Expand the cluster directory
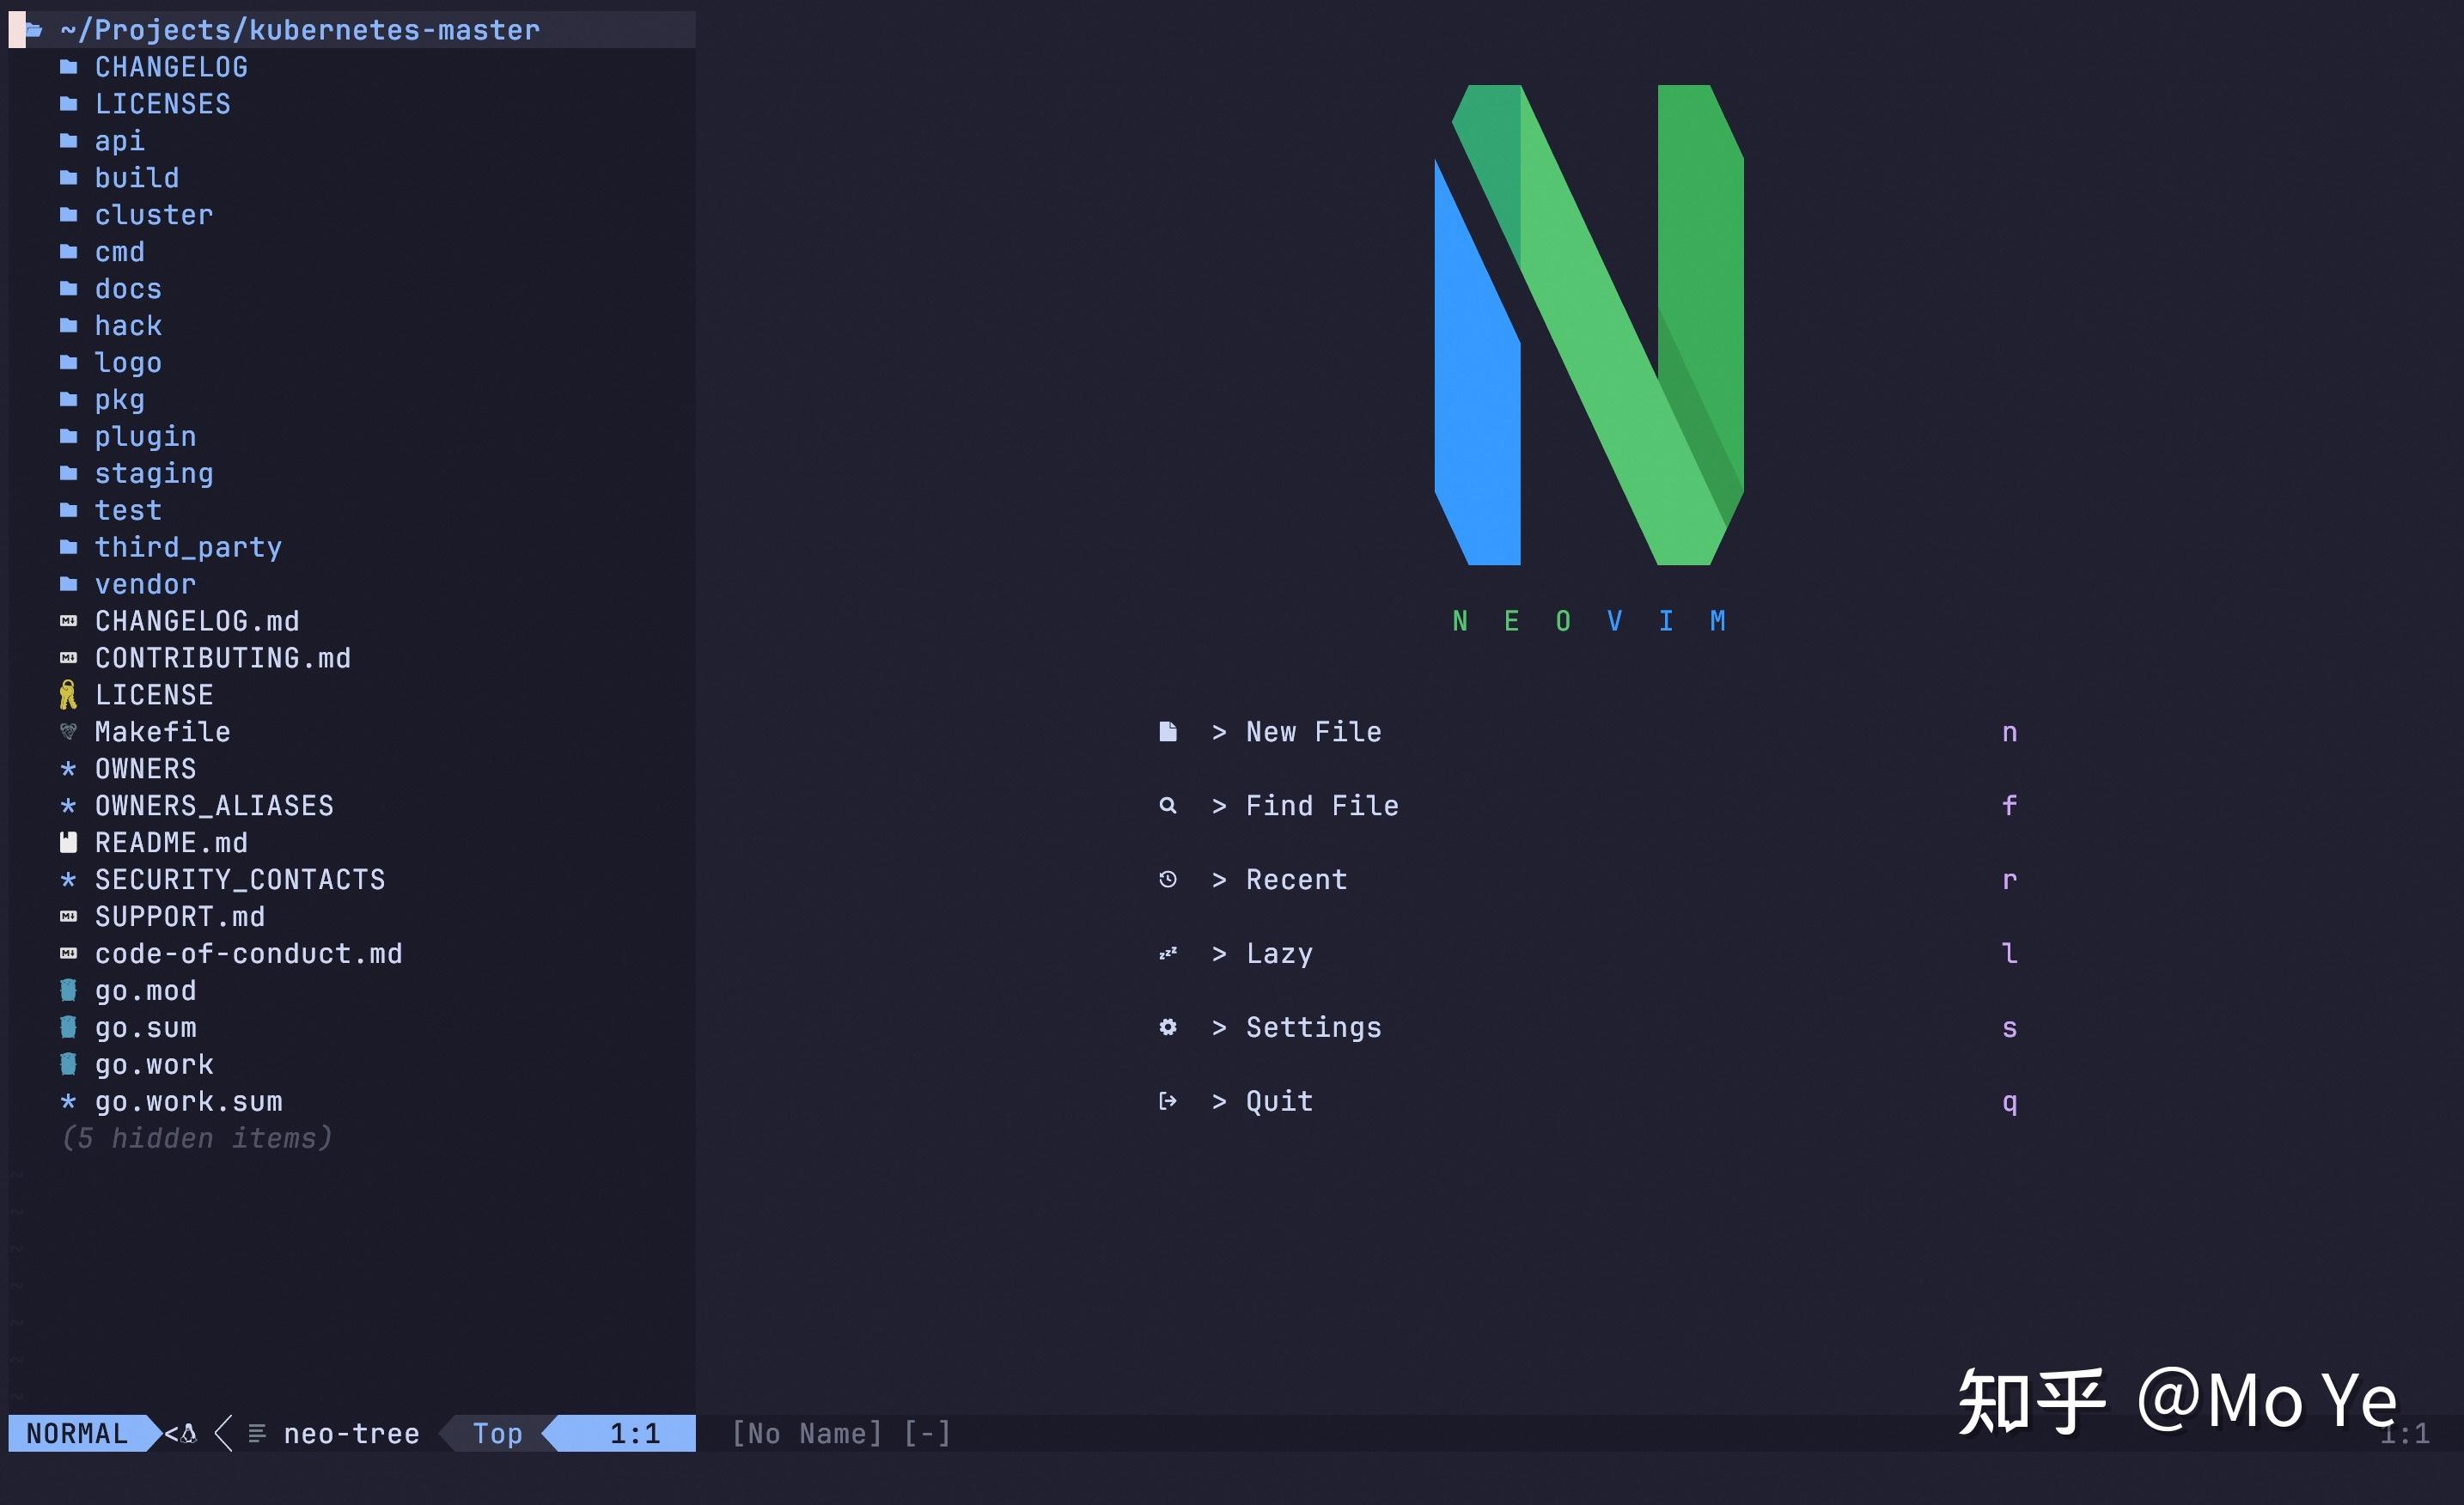 pyautogui.click(x=154, y=214)
